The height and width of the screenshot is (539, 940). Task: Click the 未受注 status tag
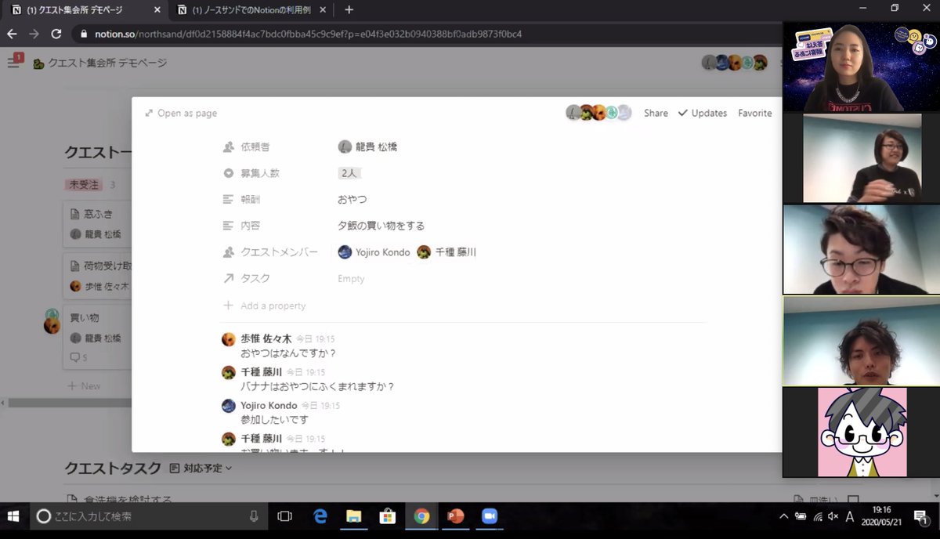pos(84,185)
